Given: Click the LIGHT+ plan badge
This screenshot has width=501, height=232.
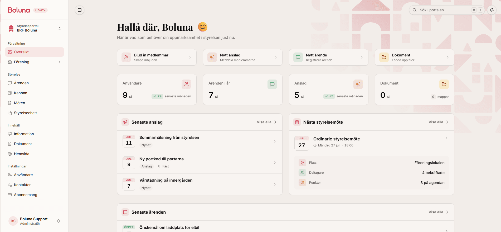Looking at the screenshot, I should pos(40,10).
